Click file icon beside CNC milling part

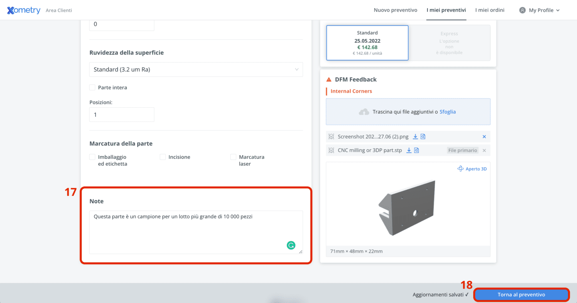click(331, 150)
